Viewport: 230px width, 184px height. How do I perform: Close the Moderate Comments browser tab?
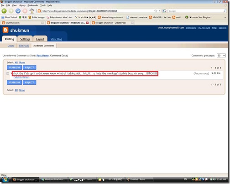87,23
